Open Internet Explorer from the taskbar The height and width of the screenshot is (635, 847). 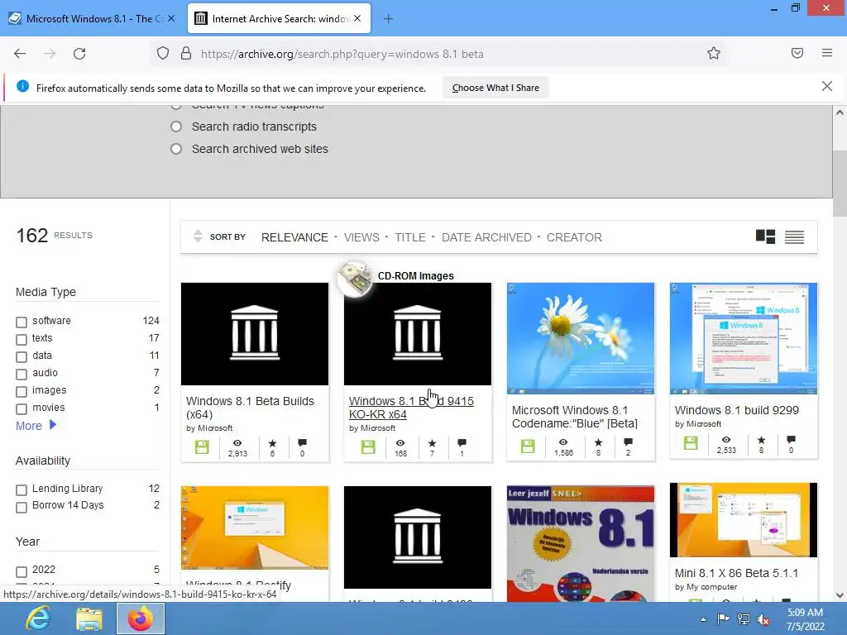tap(38, 618)
